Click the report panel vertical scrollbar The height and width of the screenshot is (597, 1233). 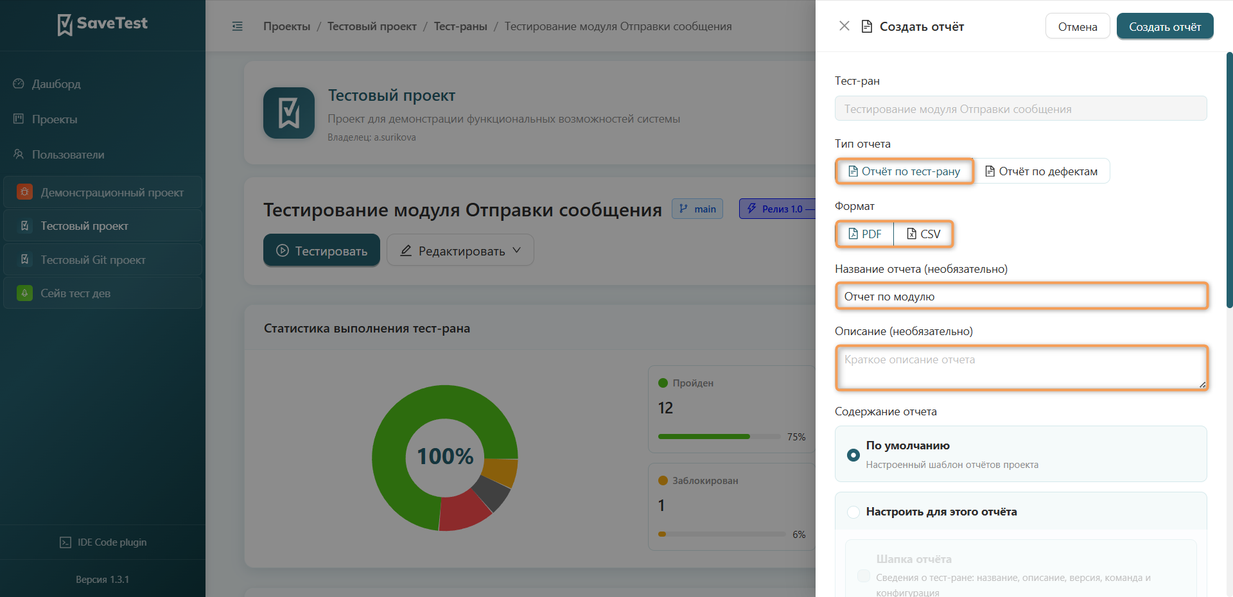(x=1229, y=180)
